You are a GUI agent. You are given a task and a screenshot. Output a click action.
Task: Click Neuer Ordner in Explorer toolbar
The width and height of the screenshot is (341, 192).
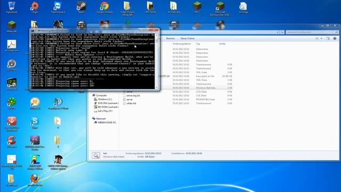click(x=188, y=38)
